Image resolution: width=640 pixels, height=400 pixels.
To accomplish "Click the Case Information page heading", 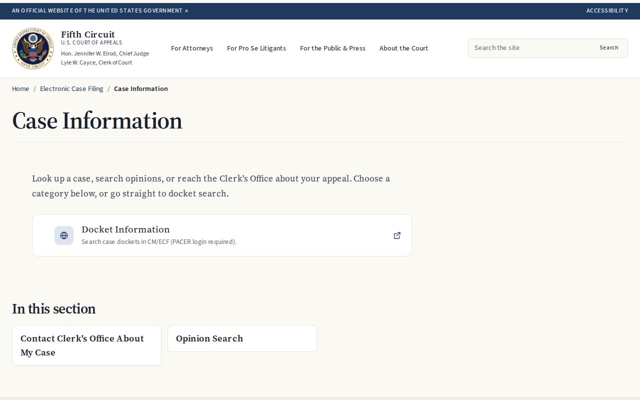I will tap(97, 121).
